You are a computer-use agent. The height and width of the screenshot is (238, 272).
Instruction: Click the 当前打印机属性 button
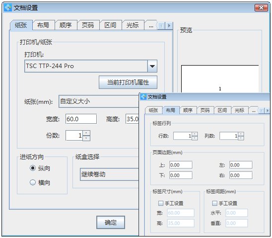click(128, 82)
